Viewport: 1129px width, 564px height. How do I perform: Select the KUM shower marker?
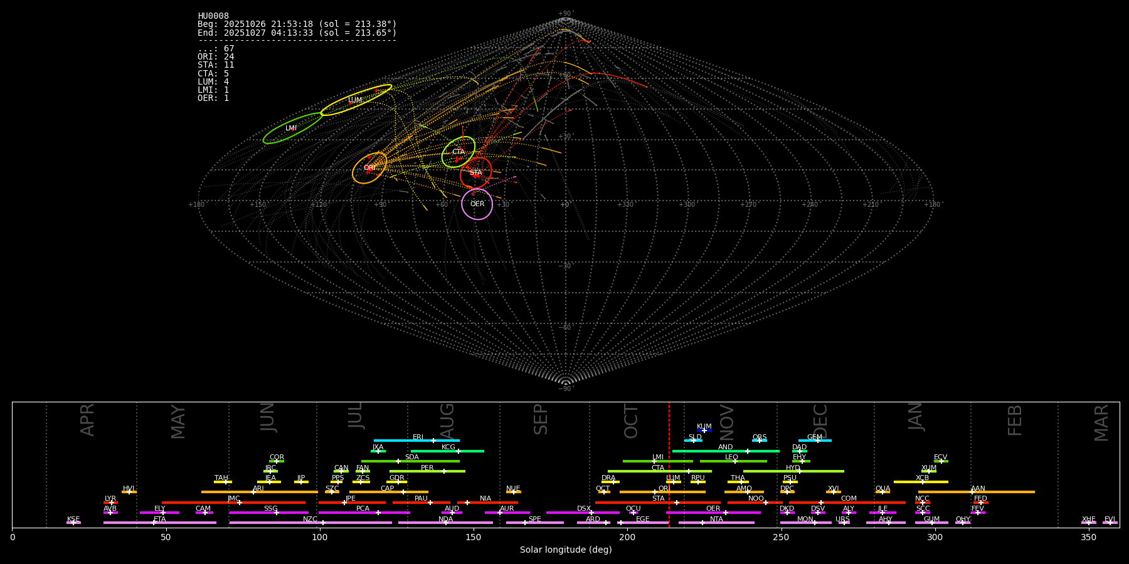coord(704,431)
